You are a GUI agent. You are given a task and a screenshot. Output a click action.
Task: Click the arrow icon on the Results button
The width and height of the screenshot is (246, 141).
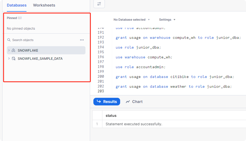click(99, 102)
